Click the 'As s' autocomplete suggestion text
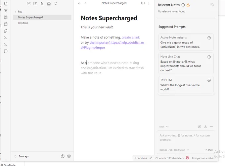The height and width of the screenshot is (166, 225). (112, 68)
